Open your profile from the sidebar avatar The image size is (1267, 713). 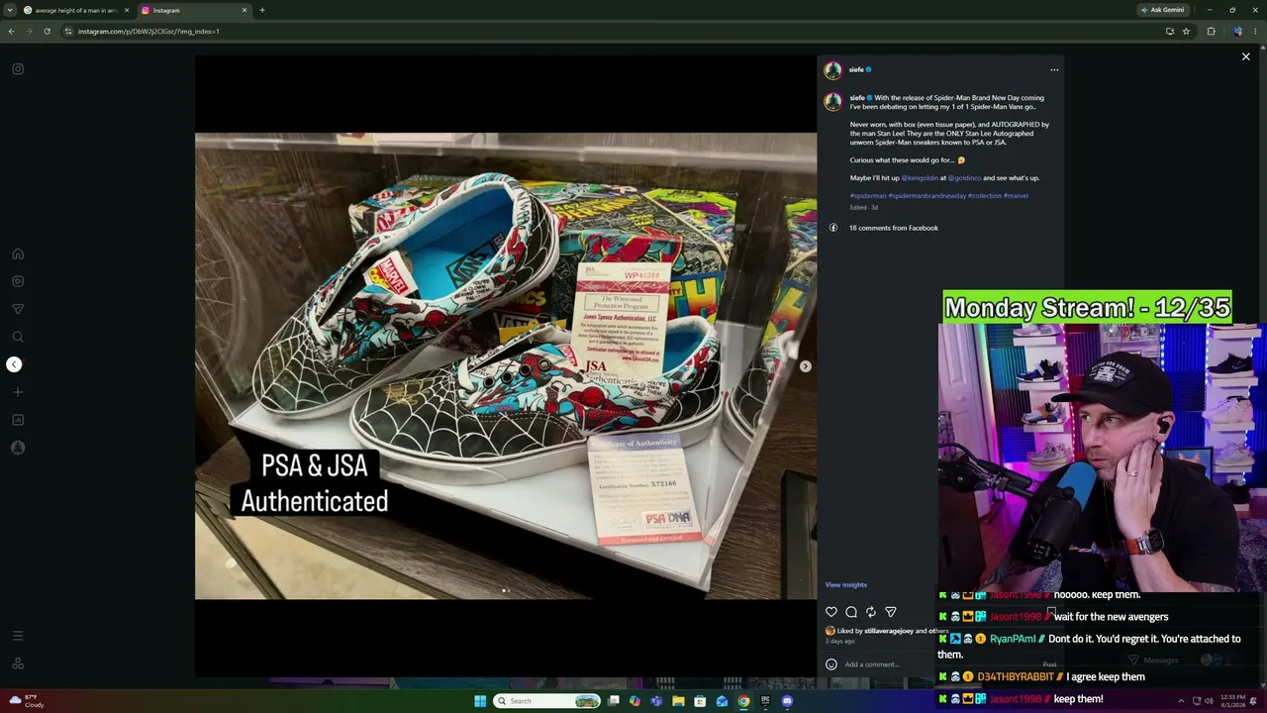click(x=18, y=448)
